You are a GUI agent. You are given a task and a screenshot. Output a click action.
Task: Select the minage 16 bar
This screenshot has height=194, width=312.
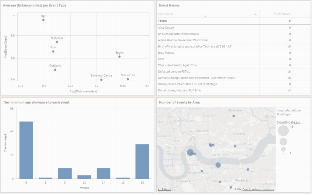(123, 178)
